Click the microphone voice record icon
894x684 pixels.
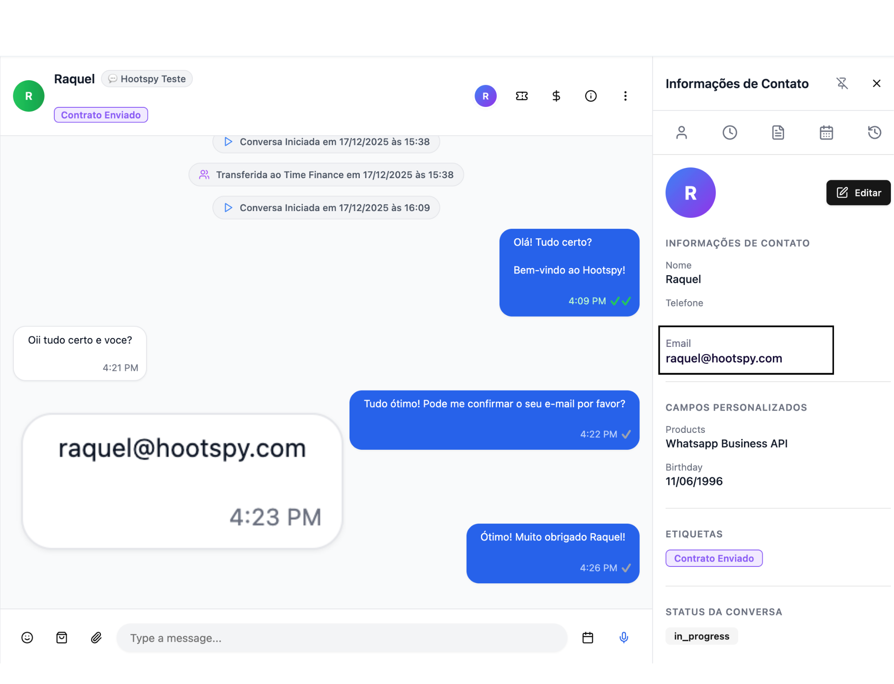pyautogui.click(x=624, y=638)
